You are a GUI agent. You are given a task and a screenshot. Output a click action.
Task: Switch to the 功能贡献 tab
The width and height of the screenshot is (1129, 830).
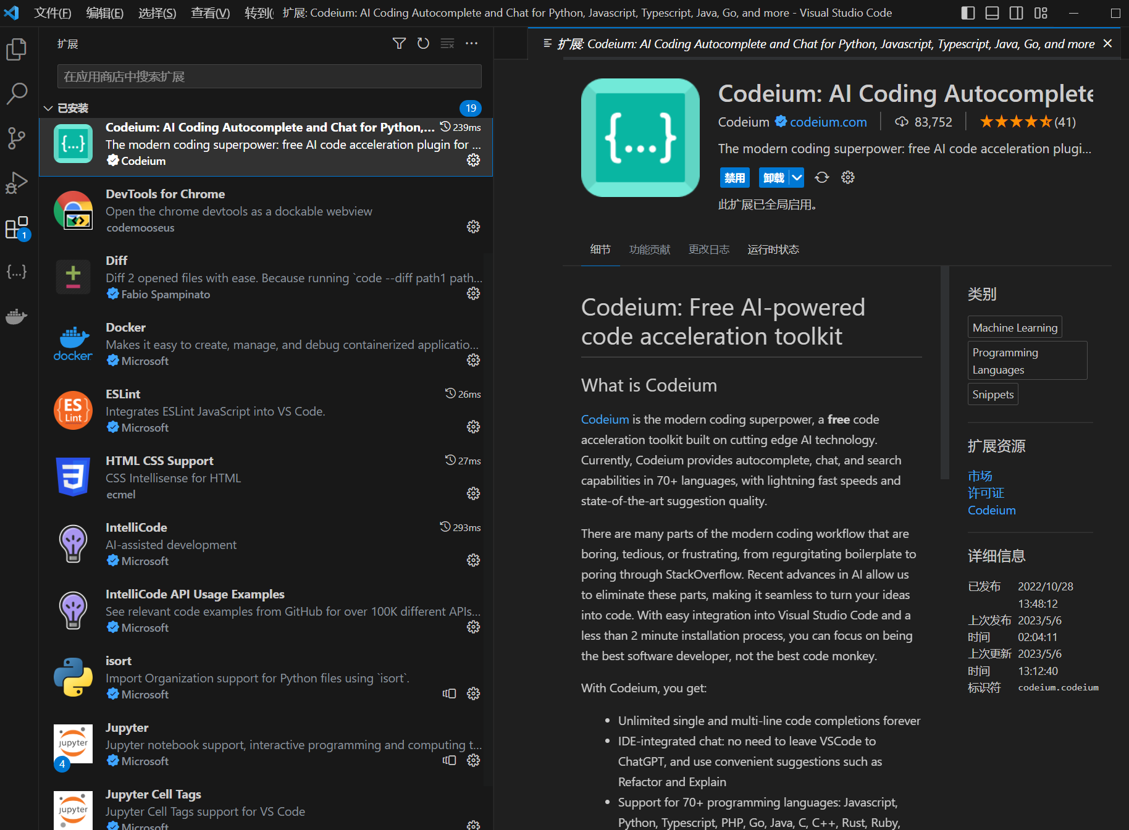click(x=650, y=249)
